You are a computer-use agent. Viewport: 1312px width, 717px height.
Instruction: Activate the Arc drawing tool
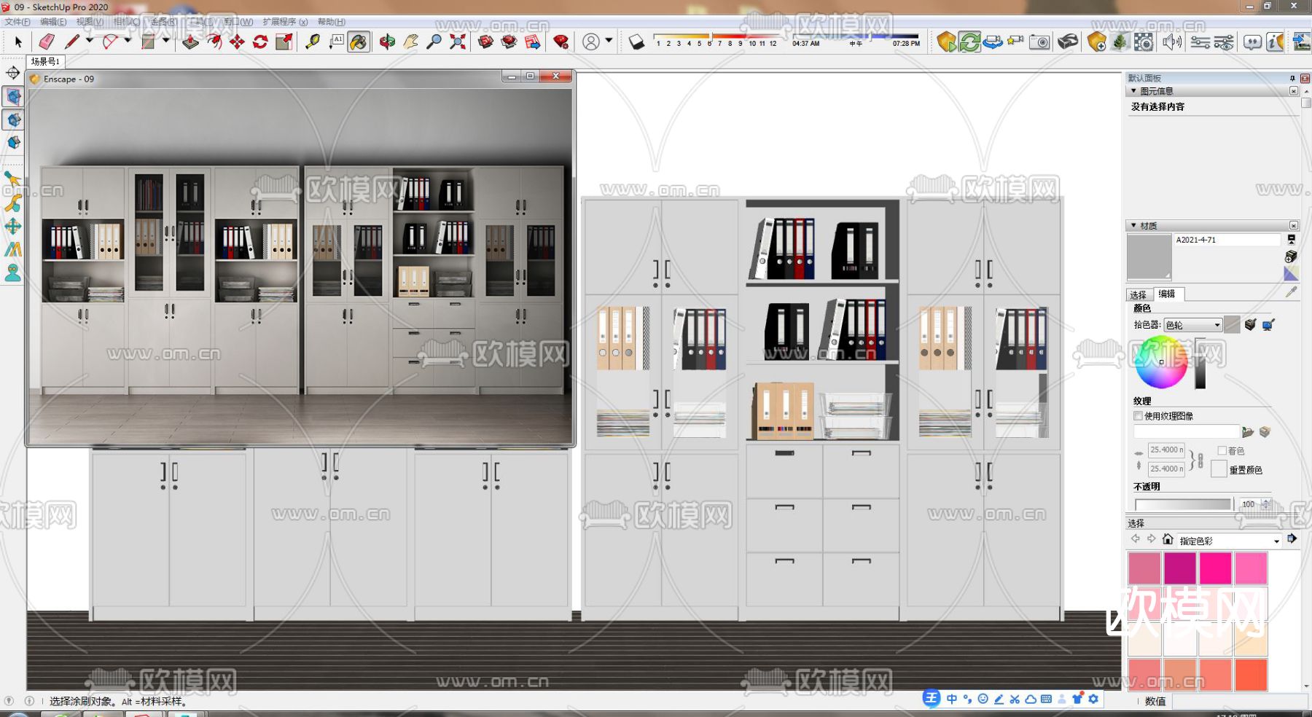[110, 42]
